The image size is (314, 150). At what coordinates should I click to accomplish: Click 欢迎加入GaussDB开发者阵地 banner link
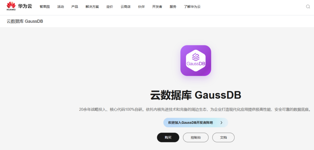[196, 123]
